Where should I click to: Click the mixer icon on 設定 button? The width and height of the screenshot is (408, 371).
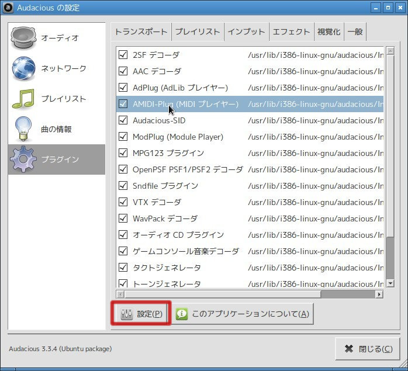point(126,314)
